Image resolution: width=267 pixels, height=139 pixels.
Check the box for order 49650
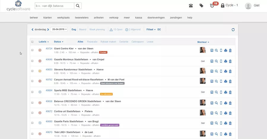pyautogui.click(x=32, y=71)
